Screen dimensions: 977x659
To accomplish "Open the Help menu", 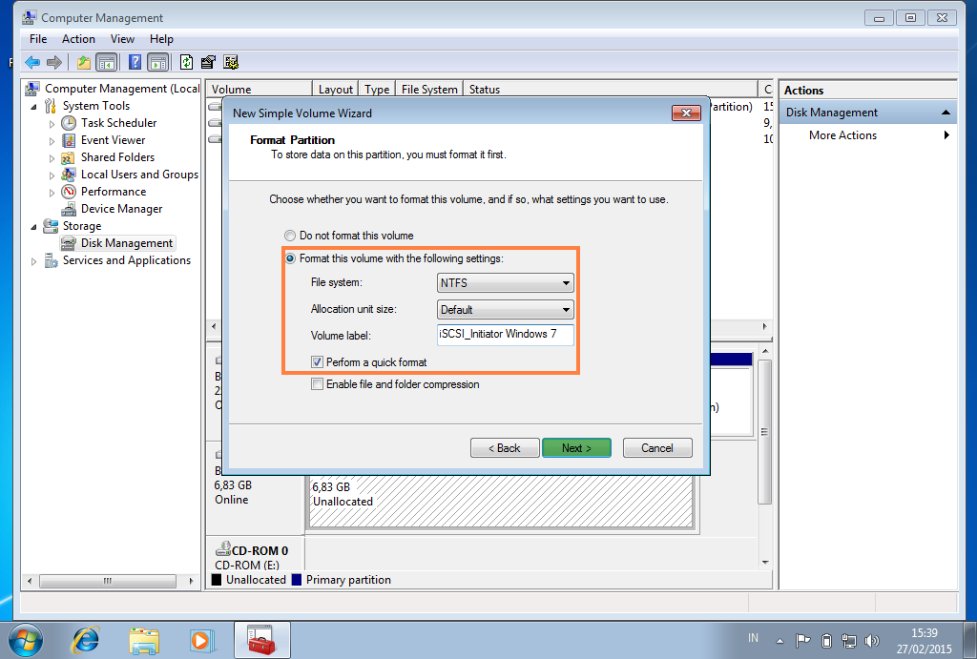I will click(161, 38).
